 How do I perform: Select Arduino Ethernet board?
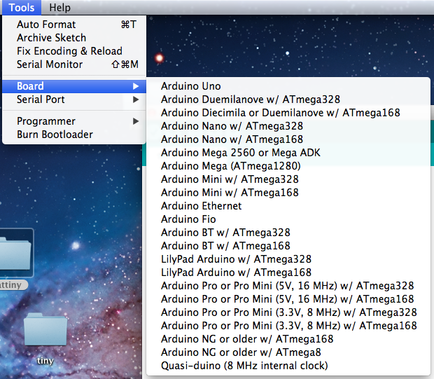(288, 206)
